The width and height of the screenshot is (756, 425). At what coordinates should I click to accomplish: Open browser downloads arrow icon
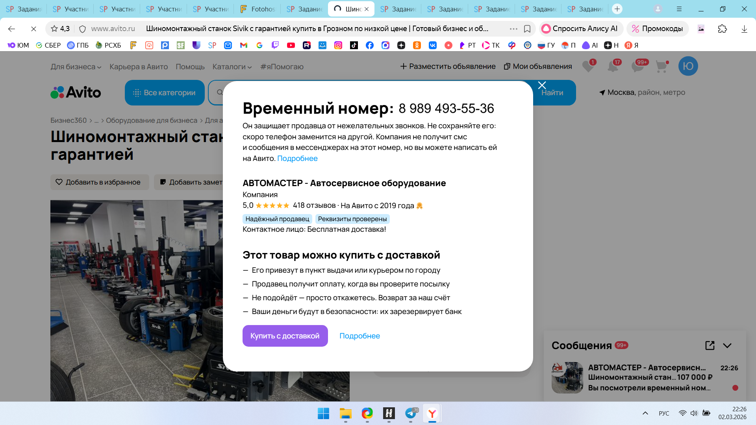click(x=744, y=29)
